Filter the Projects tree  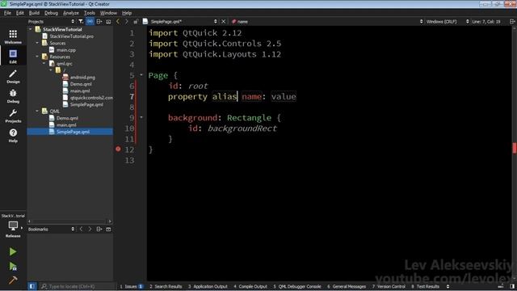81,22
